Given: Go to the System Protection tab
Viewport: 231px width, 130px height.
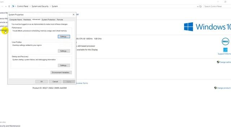Looking at the screenshot, I should tap(48, 19).
